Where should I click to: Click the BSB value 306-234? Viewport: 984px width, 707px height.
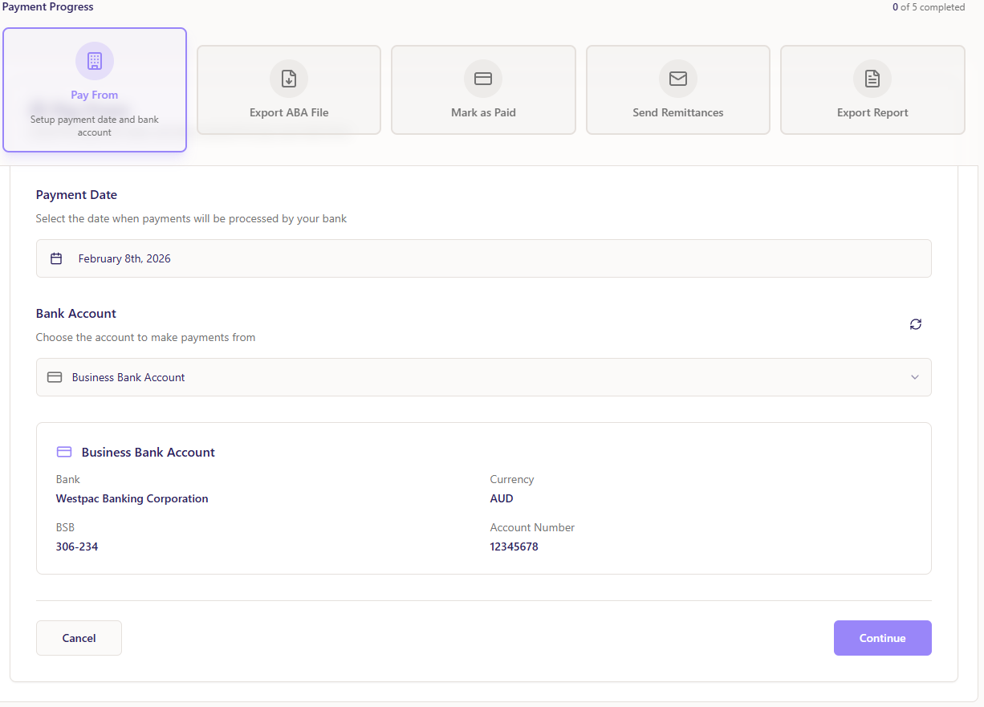[77, 547]
